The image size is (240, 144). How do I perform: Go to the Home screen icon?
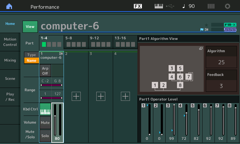pyautogui.click(x=9, y=6)
